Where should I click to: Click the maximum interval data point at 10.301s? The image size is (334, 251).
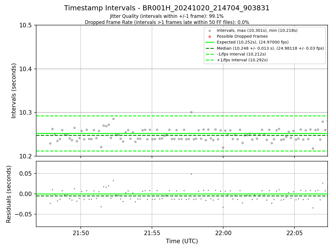pos(191,112)
